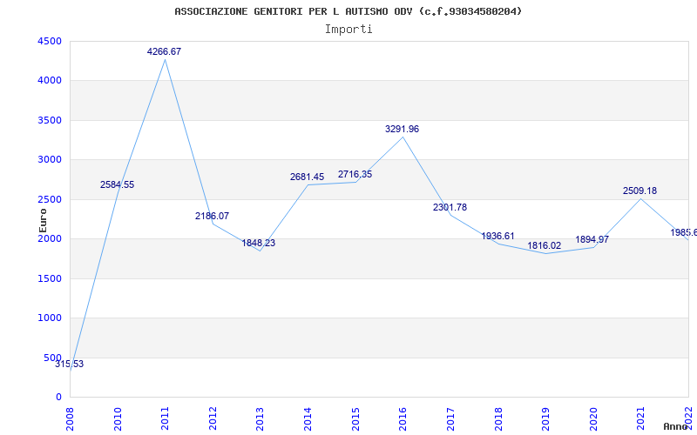
Task: Select the 2010 x-axis year label
Action: coord(118,418)
